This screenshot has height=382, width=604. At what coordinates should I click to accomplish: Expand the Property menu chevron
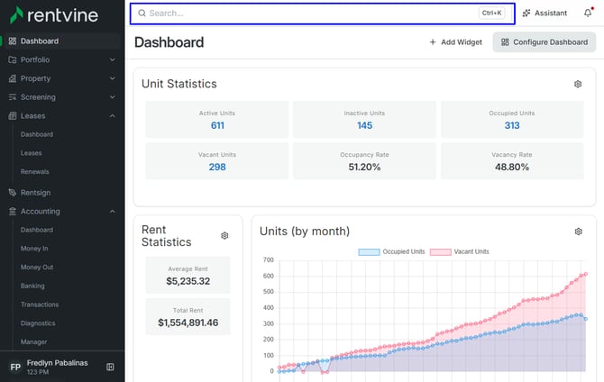[112, 78]
